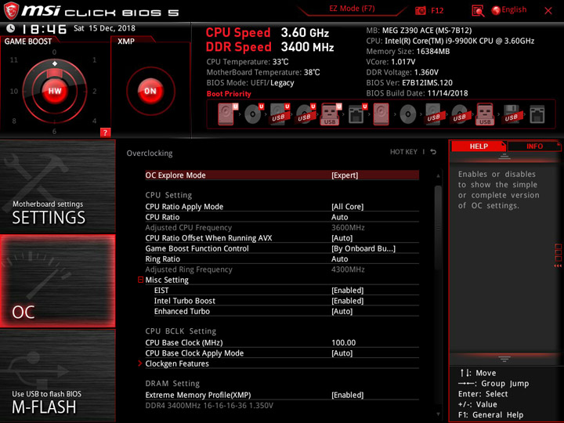Viewport: 564px width, 423px height.
Task: Exit BIOS with the red X icon
Action: coord(548,11)
